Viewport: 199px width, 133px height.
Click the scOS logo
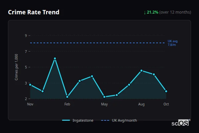tap(181, 123)
